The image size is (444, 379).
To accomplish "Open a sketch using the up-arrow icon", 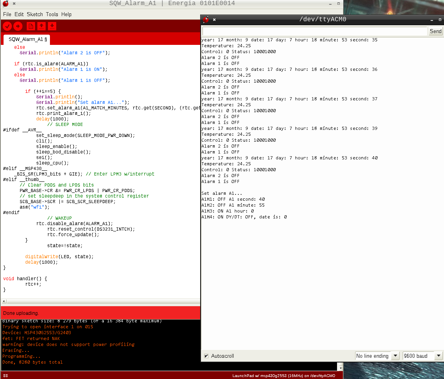I will pyautogui.click(x=42, y=26).
